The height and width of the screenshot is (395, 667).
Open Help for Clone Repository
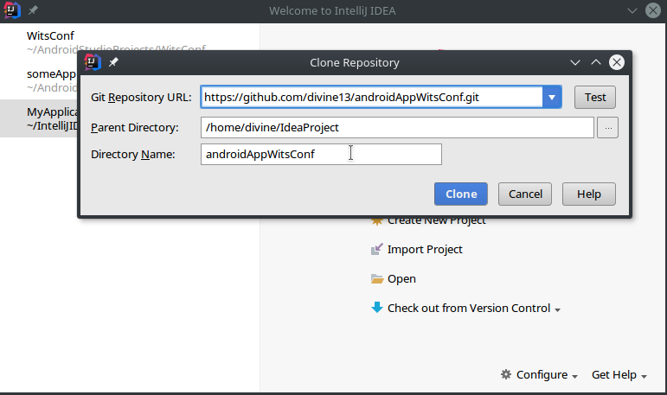tap(589, 194)
